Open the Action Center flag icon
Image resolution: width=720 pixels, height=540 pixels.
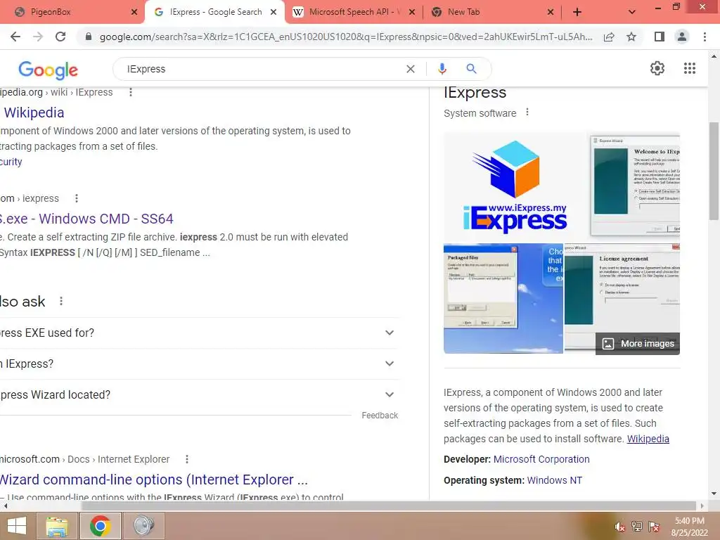(x=654, y=527)
